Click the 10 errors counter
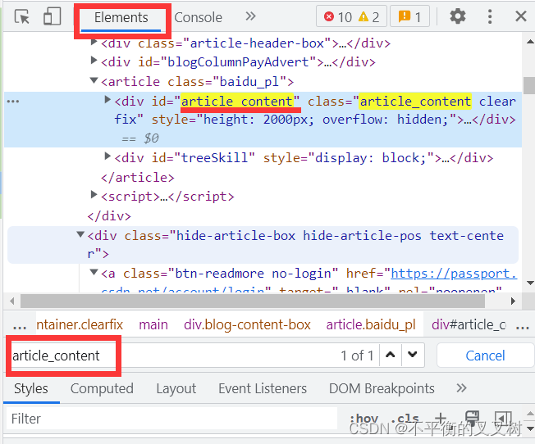This screenshot has height=444, width=535. point(338,16)
